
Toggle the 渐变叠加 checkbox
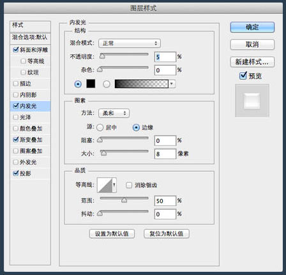coord(16,140)
